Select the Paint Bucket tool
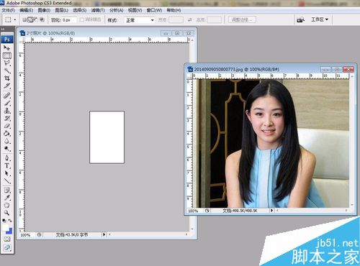The image size is (360, 266). coord(6,134)
